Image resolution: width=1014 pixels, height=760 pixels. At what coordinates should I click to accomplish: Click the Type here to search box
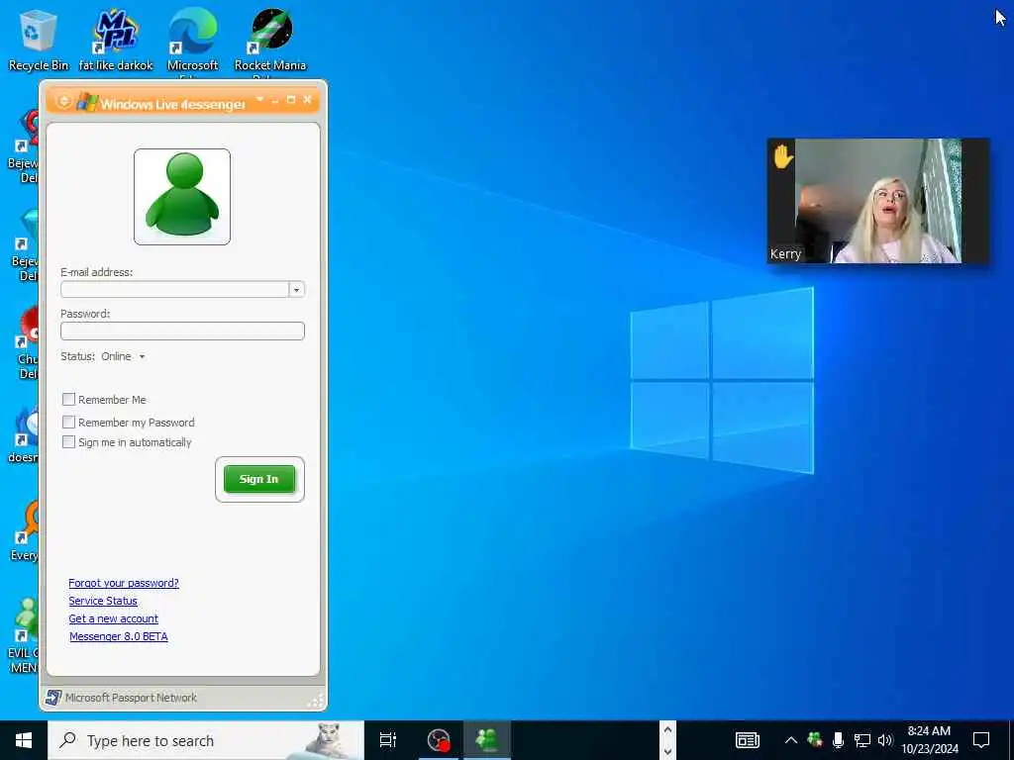point(206,740)
